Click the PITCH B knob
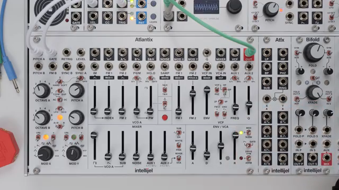 76,118
